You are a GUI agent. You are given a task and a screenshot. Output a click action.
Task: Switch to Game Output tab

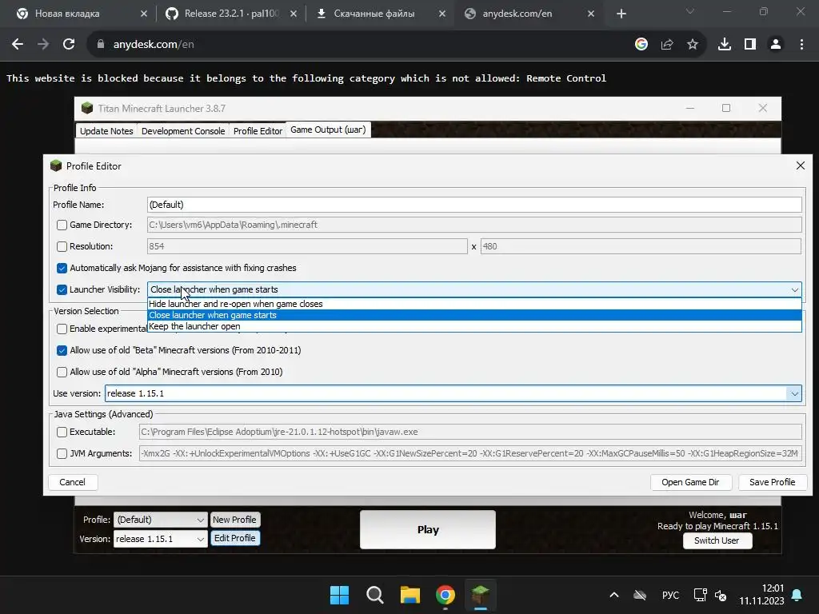[x=328, y=130]
